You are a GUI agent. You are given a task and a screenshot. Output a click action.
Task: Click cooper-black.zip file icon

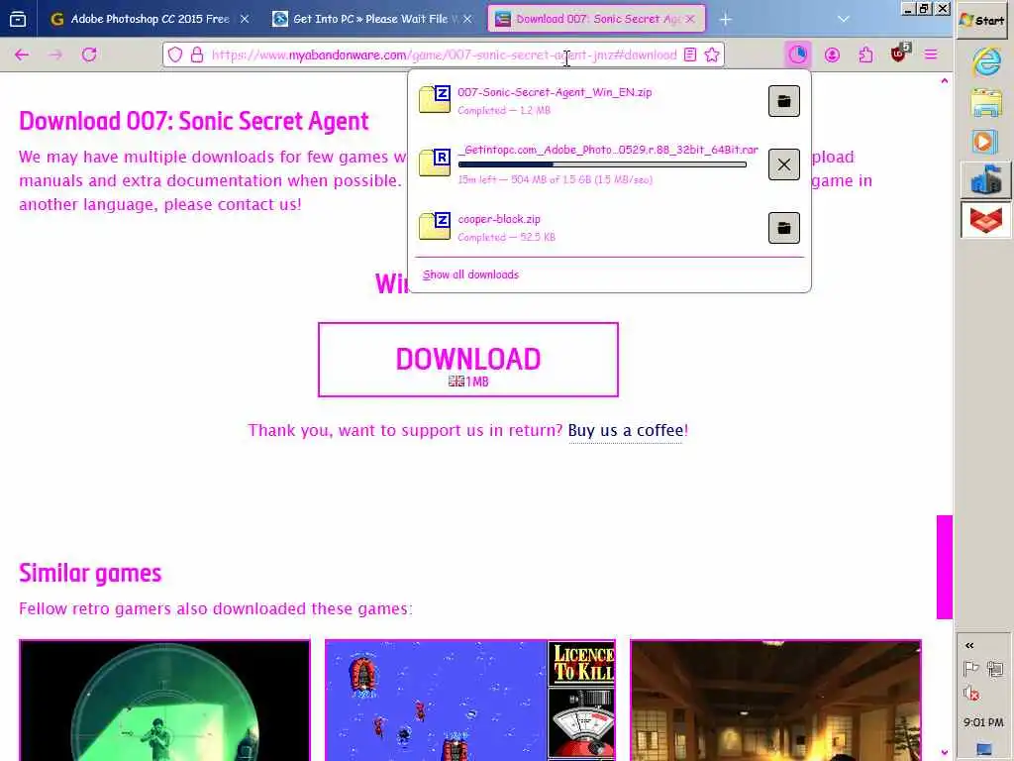coord(435,226)
